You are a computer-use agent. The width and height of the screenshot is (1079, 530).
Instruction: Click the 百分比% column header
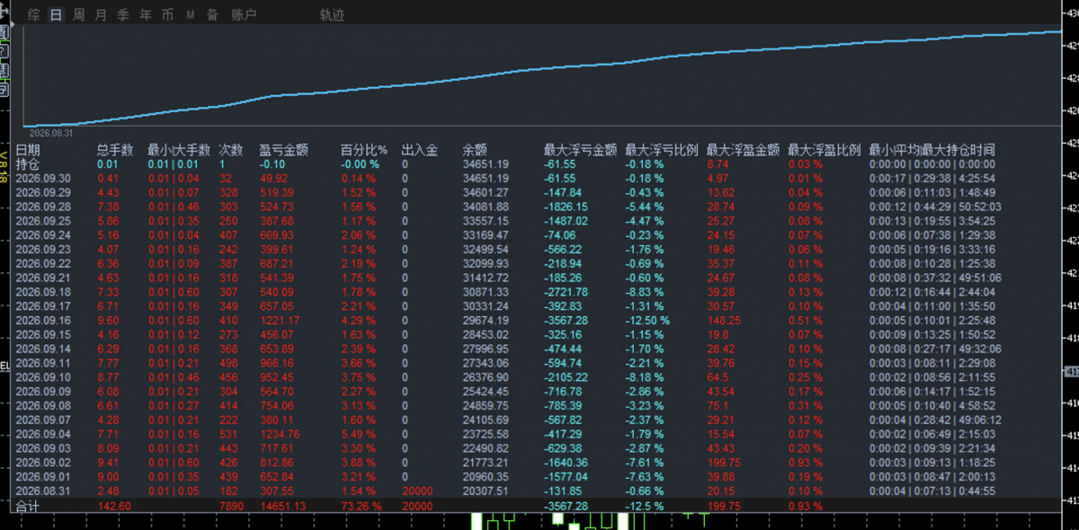[x=364, y=150]
